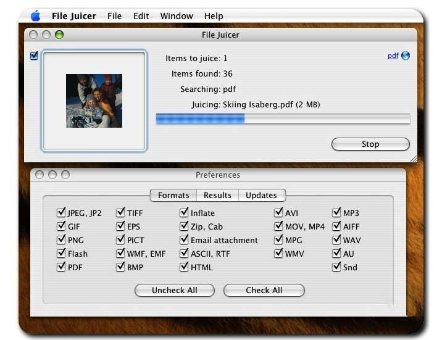Uncheck the AVI format
This screenshot has width=442, height=340.
[278, 212]
